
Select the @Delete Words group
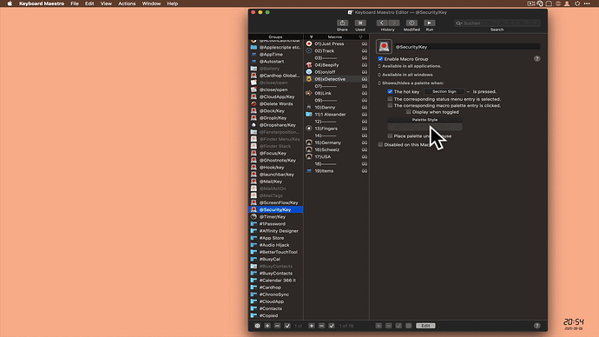[x=276, y=104]
